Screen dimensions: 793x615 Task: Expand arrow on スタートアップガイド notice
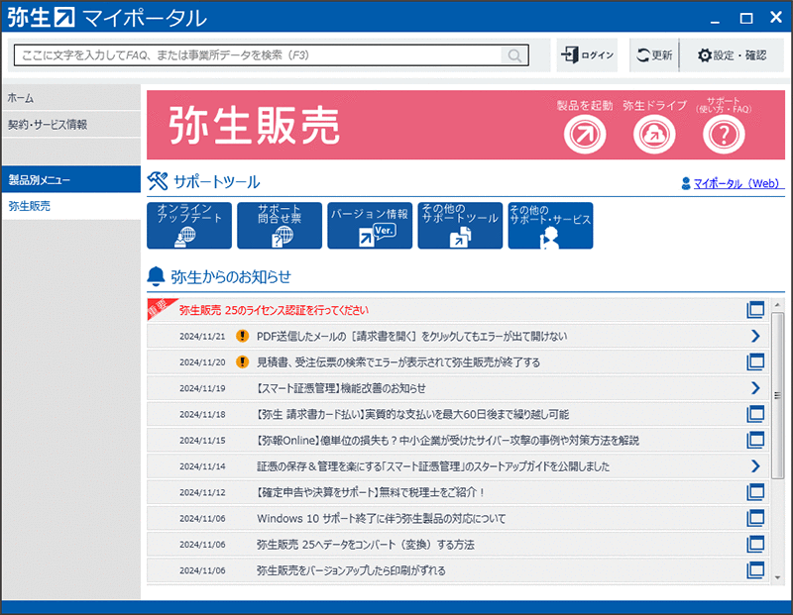pos(755,465)
